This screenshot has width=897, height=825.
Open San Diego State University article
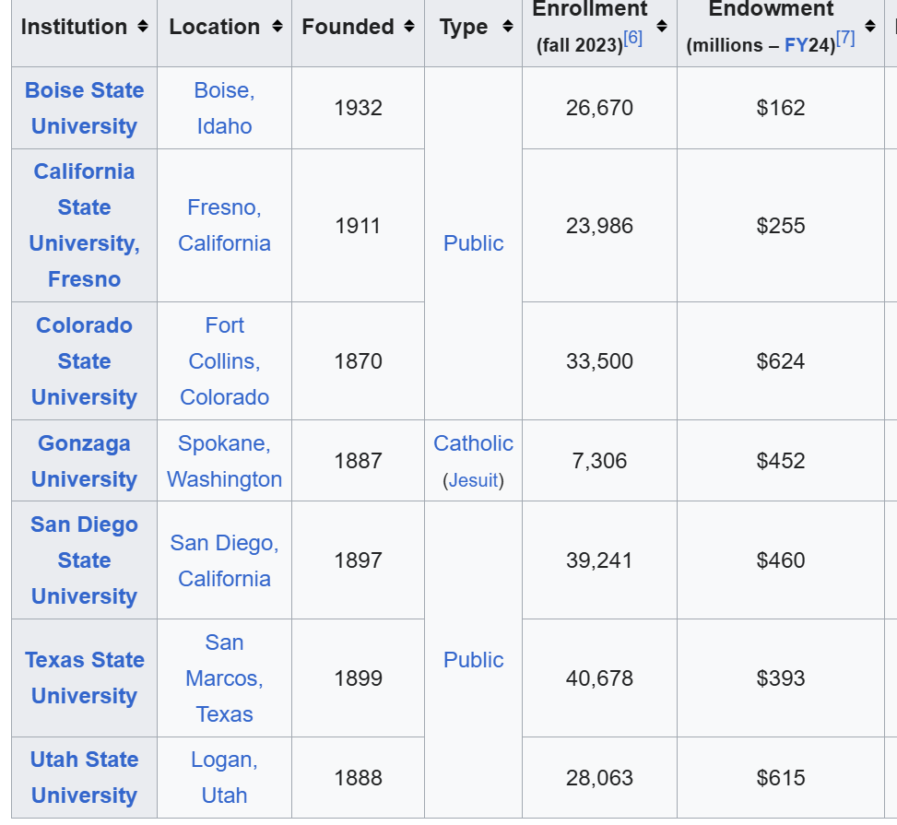(84, 560)
